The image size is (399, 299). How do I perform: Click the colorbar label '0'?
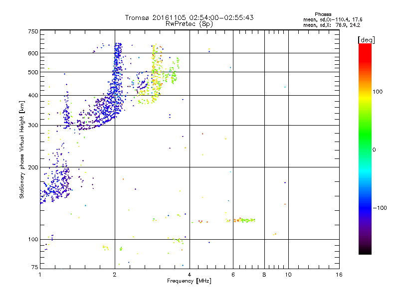click(x=374, y=150)
